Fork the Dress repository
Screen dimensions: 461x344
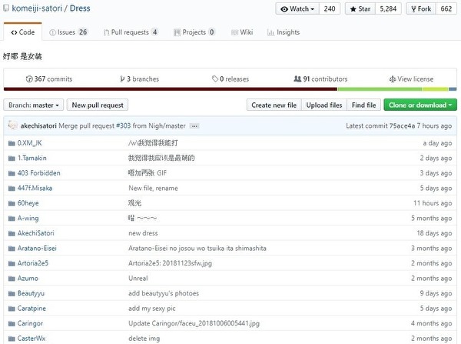pyautogui.click(x=423, y=9)
